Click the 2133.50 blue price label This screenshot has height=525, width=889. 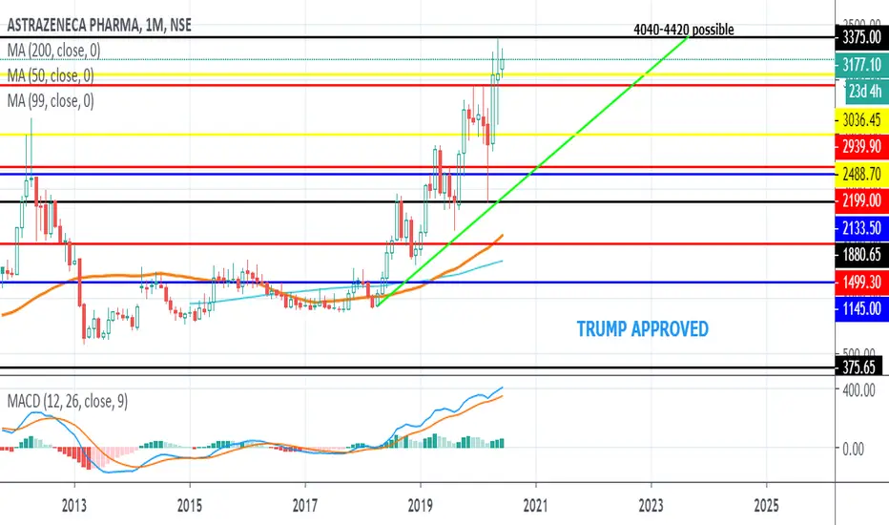tap(861, 227)
